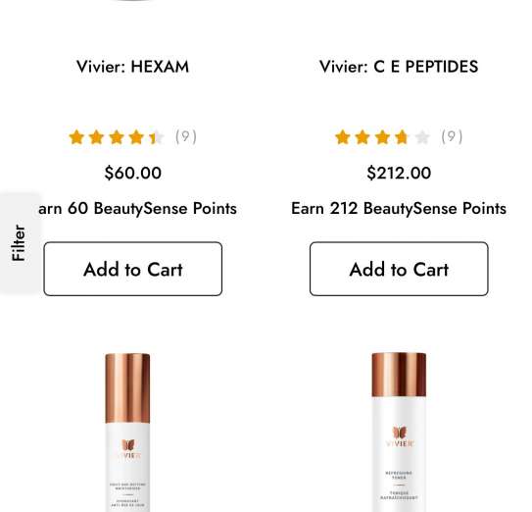View the 9 reviews for C E PEPTIDES

pyautogui.click(x=452, y=137)
